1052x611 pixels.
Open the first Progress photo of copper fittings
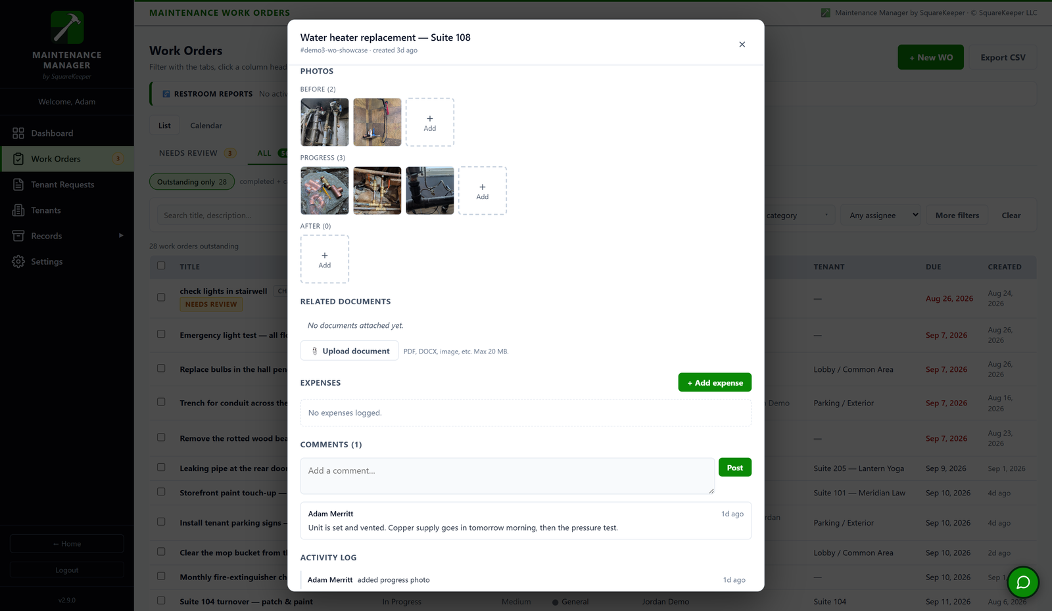325,191
